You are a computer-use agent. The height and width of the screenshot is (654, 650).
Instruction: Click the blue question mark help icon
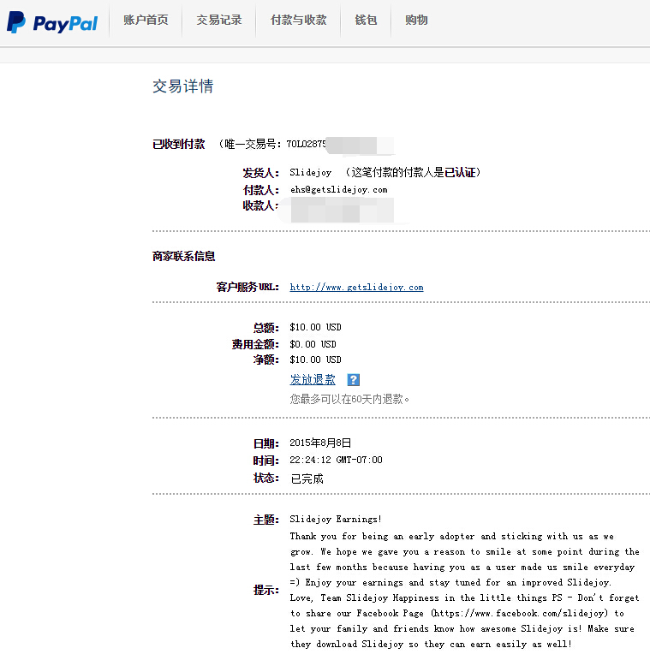pos(354,379)
